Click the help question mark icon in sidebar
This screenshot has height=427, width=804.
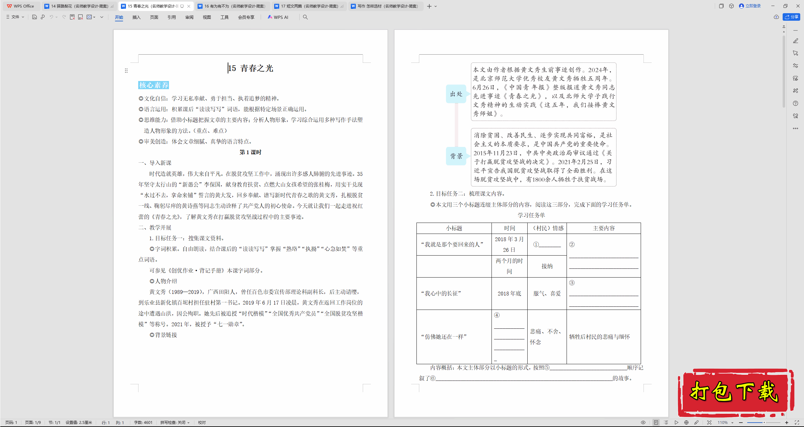(796, 103)
